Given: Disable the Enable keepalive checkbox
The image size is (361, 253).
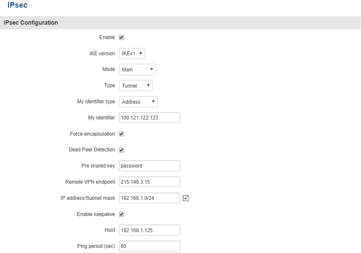Looking at the screenshot, I should click(121, 214).
